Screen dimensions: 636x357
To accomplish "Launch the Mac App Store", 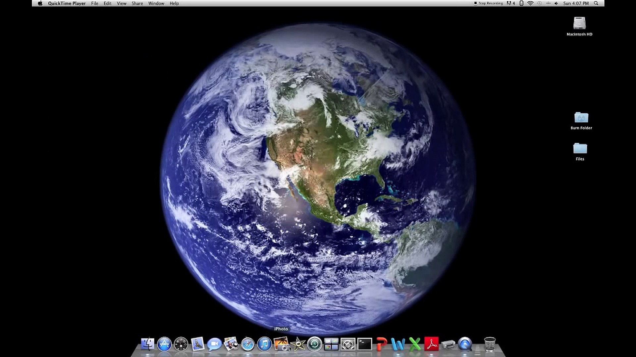I will [x=164, y=344].
